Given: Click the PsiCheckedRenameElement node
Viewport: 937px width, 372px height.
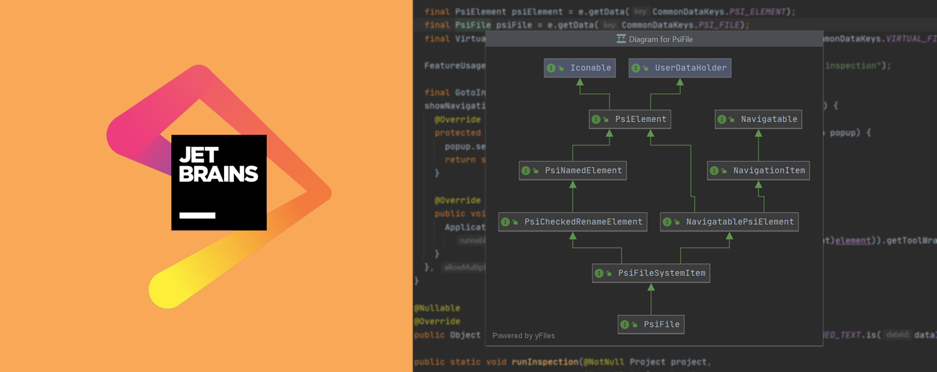Looking at the screenshot, I should point(573,222).
